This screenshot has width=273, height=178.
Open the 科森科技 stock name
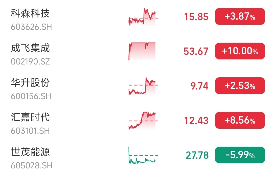[30, 14]
